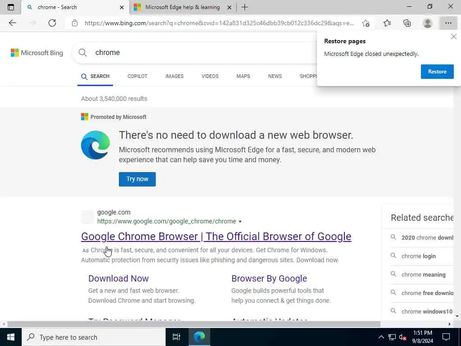Open Windows Start menu

[x=11, y=337]
